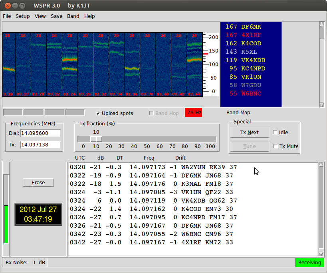
Task: Click the Band Map scroll-up arrow
Action: pos(322,25)
